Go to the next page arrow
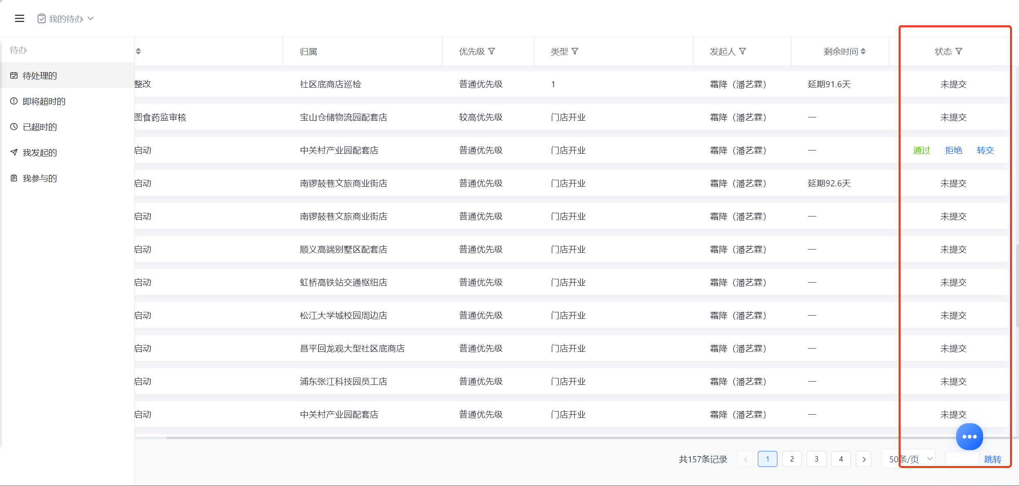This screenshot has width=1019, height=486. tap(864, 459)
